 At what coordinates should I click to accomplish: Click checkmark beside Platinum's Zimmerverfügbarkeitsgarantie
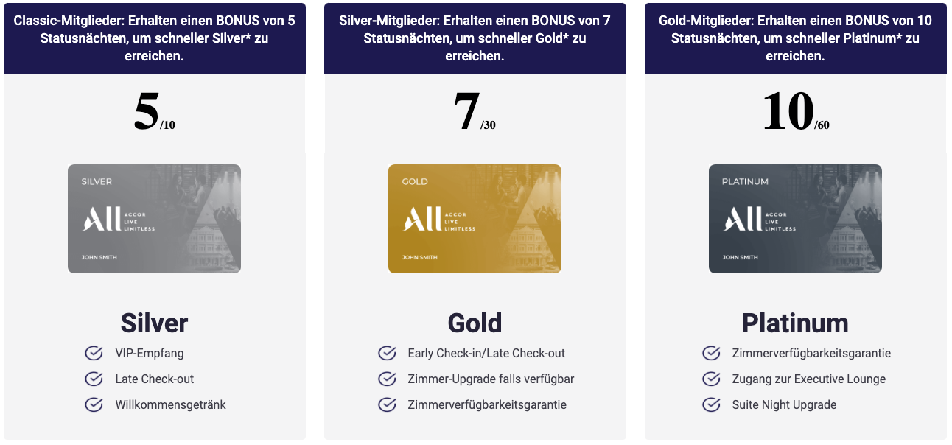tap(711, 353)
